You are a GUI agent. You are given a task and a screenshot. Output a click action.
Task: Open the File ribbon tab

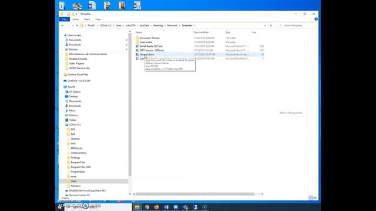point(64,19)
